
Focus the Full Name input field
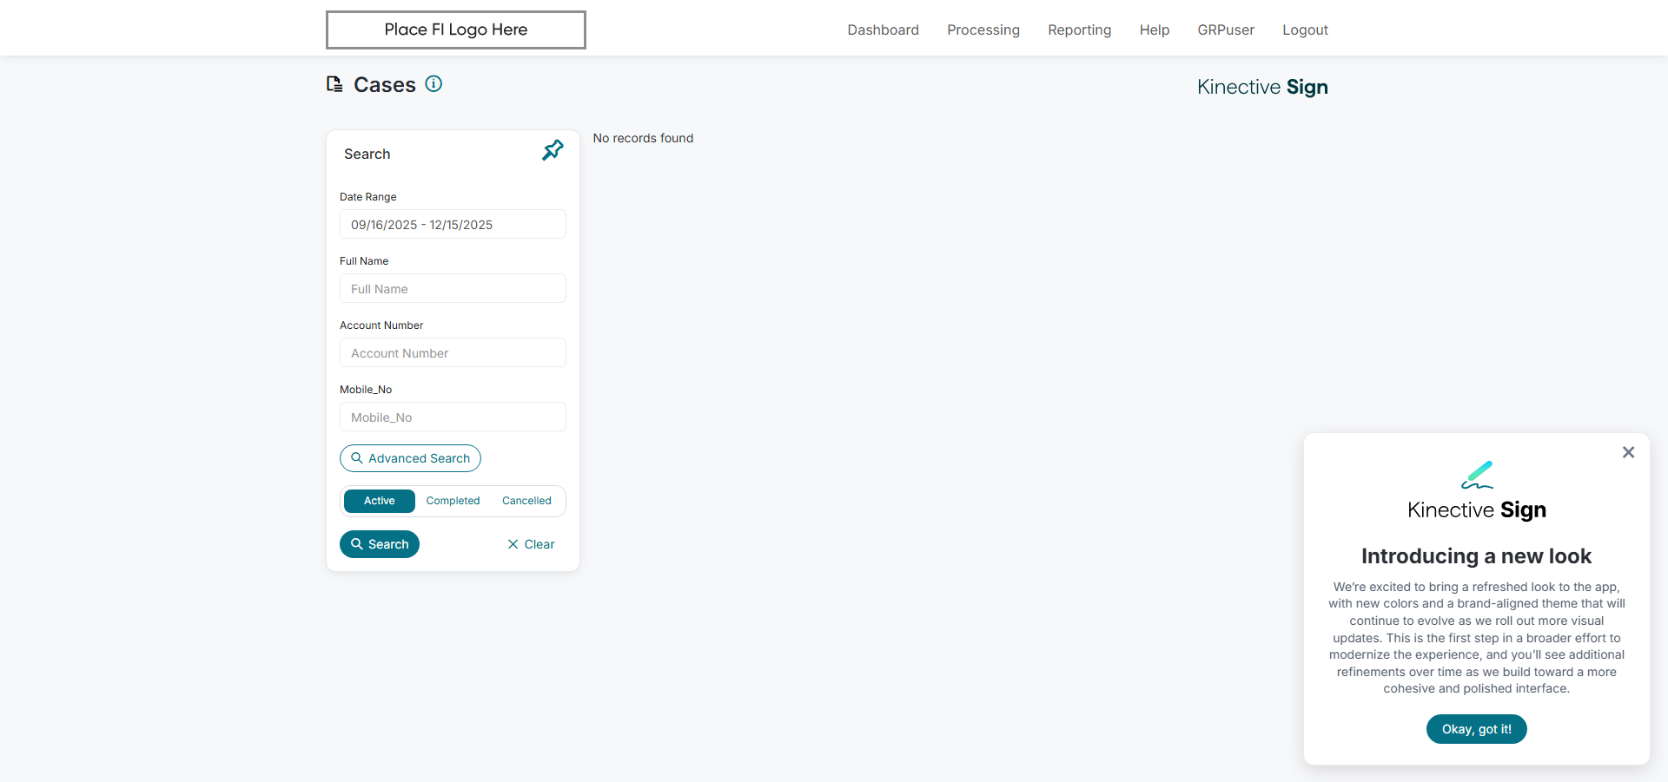coord(453,288)
